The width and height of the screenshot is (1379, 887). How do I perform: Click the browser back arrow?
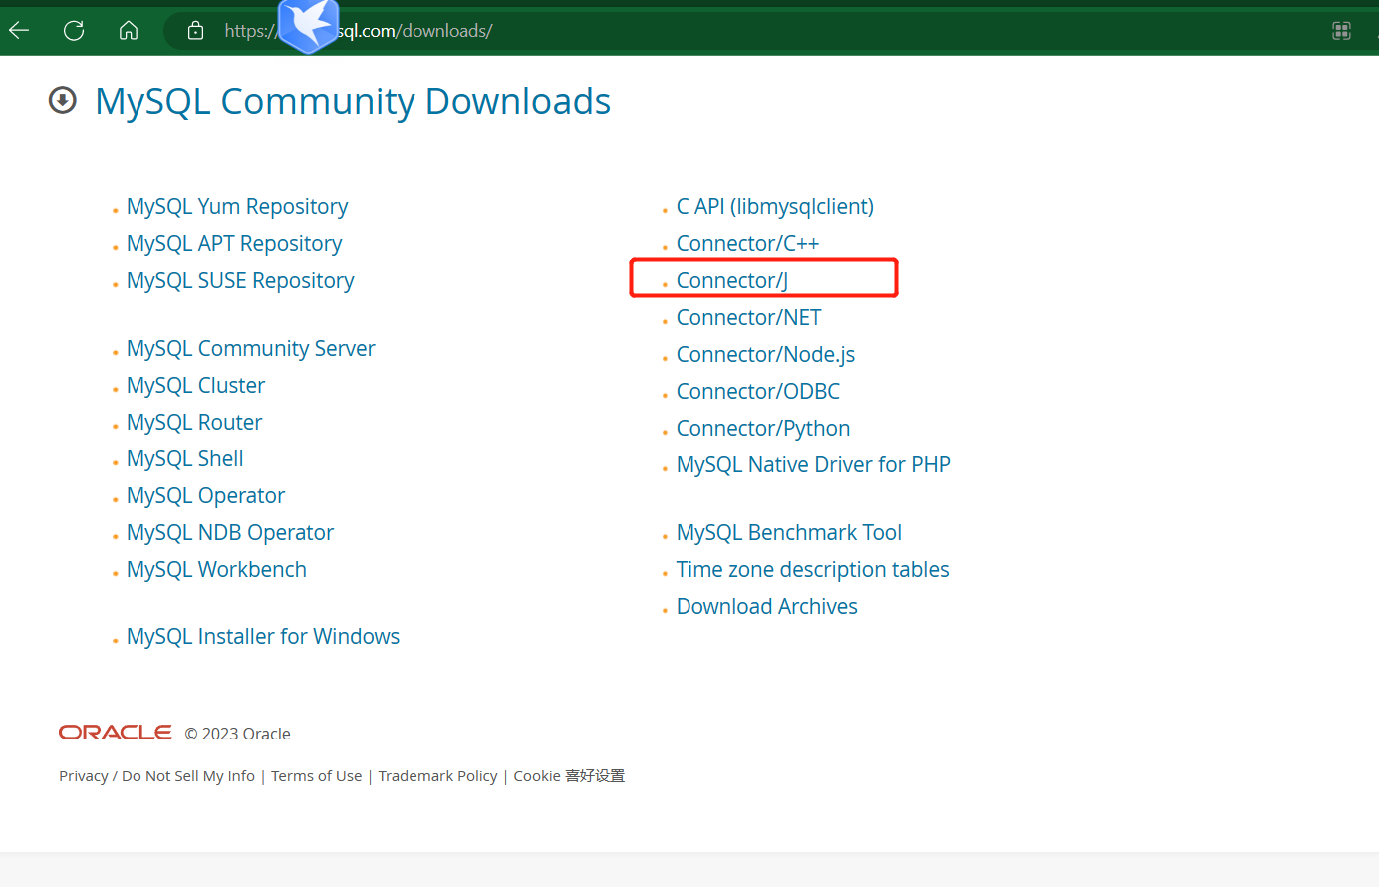19,31
